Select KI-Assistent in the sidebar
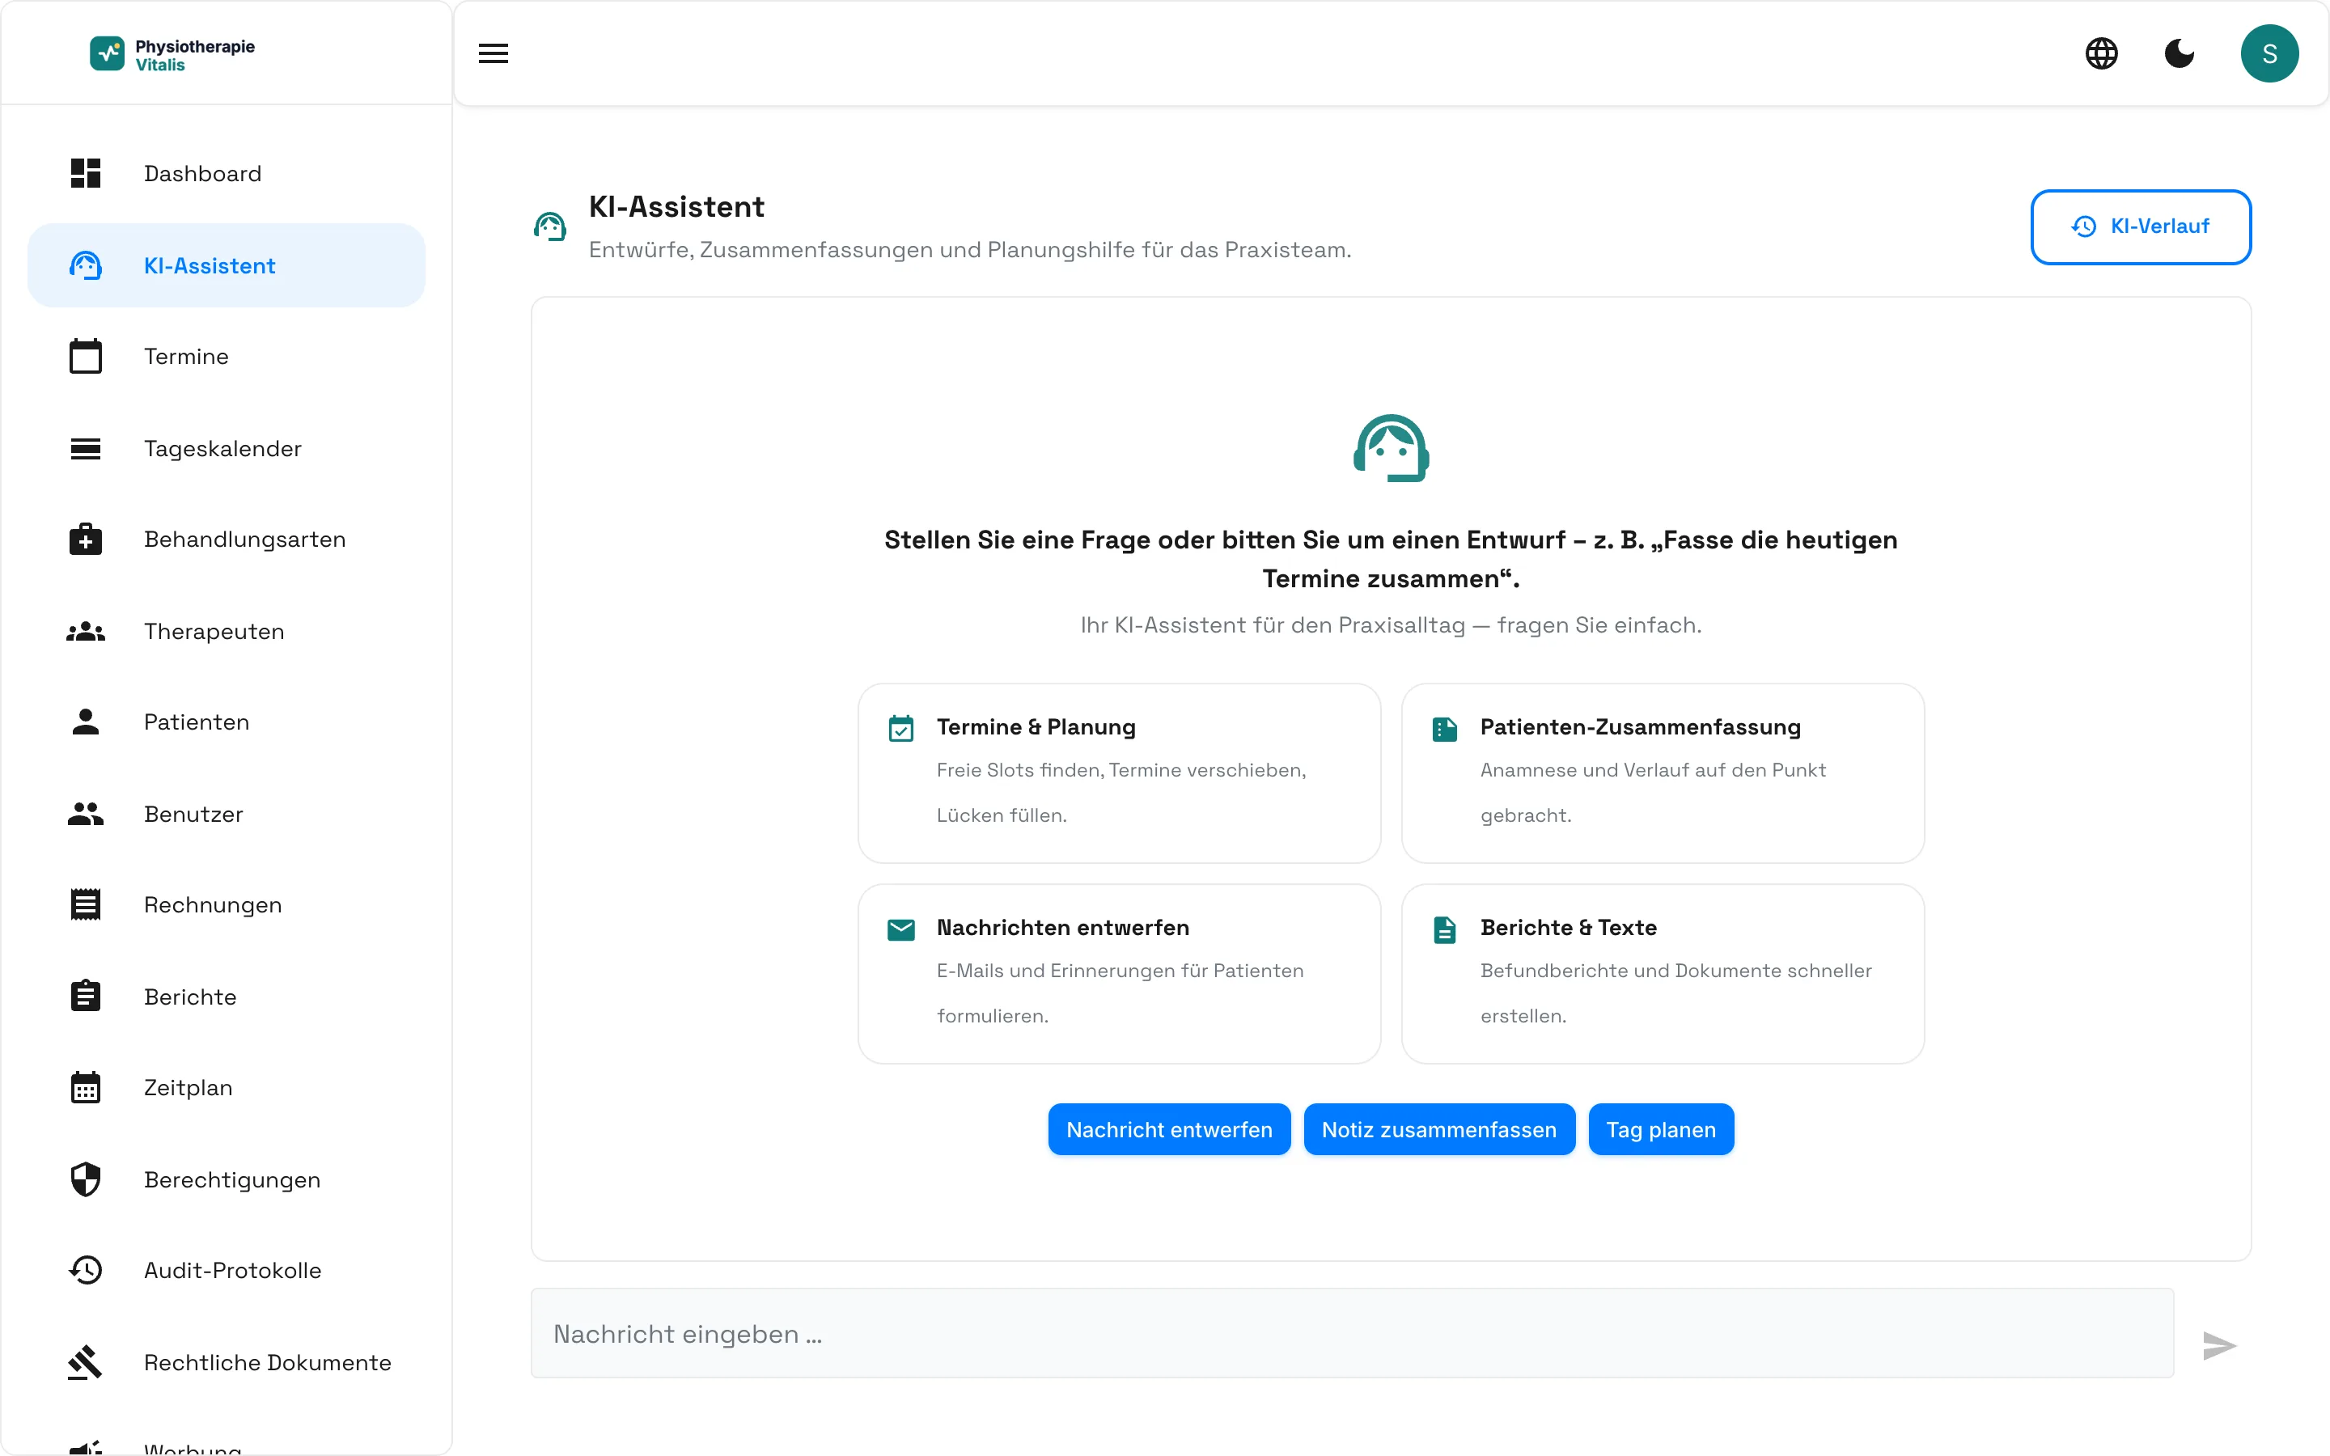 [227, 266]
